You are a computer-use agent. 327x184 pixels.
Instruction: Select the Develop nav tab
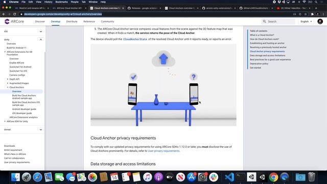[56, 21]
